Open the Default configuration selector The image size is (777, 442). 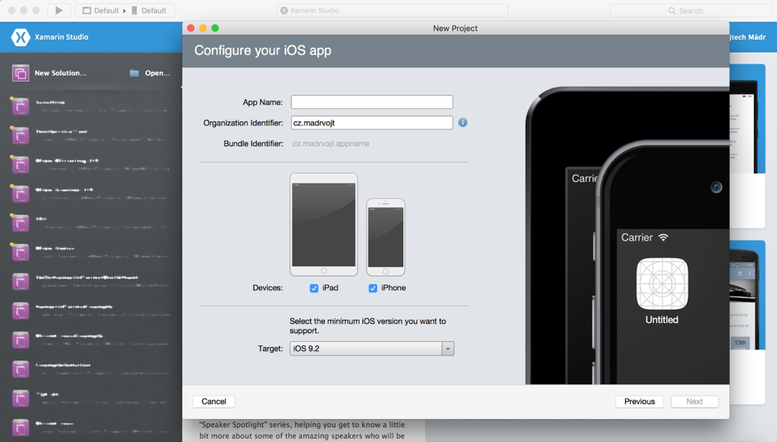(101, 11)
